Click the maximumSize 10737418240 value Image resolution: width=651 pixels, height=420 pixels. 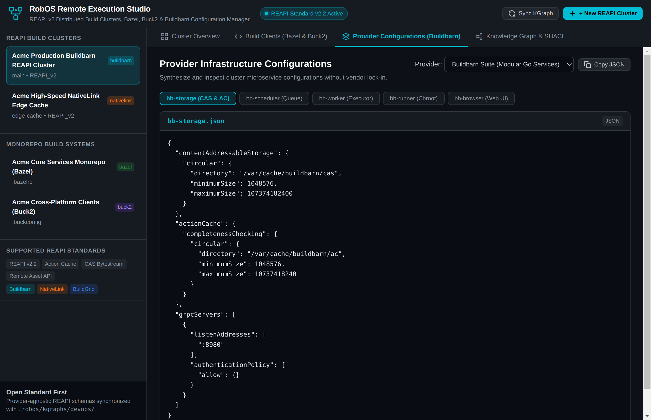(x=275, y=274)
